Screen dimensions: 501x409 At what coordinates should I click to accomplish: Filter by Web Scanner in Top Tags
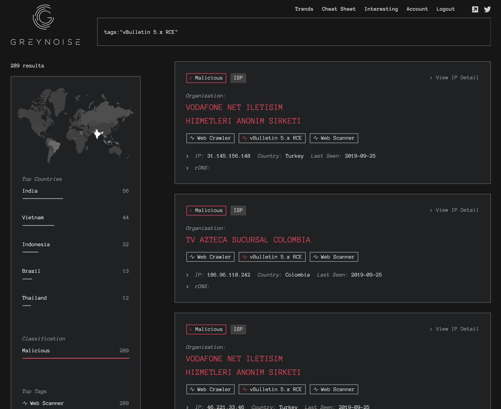(x=76, y=404)
